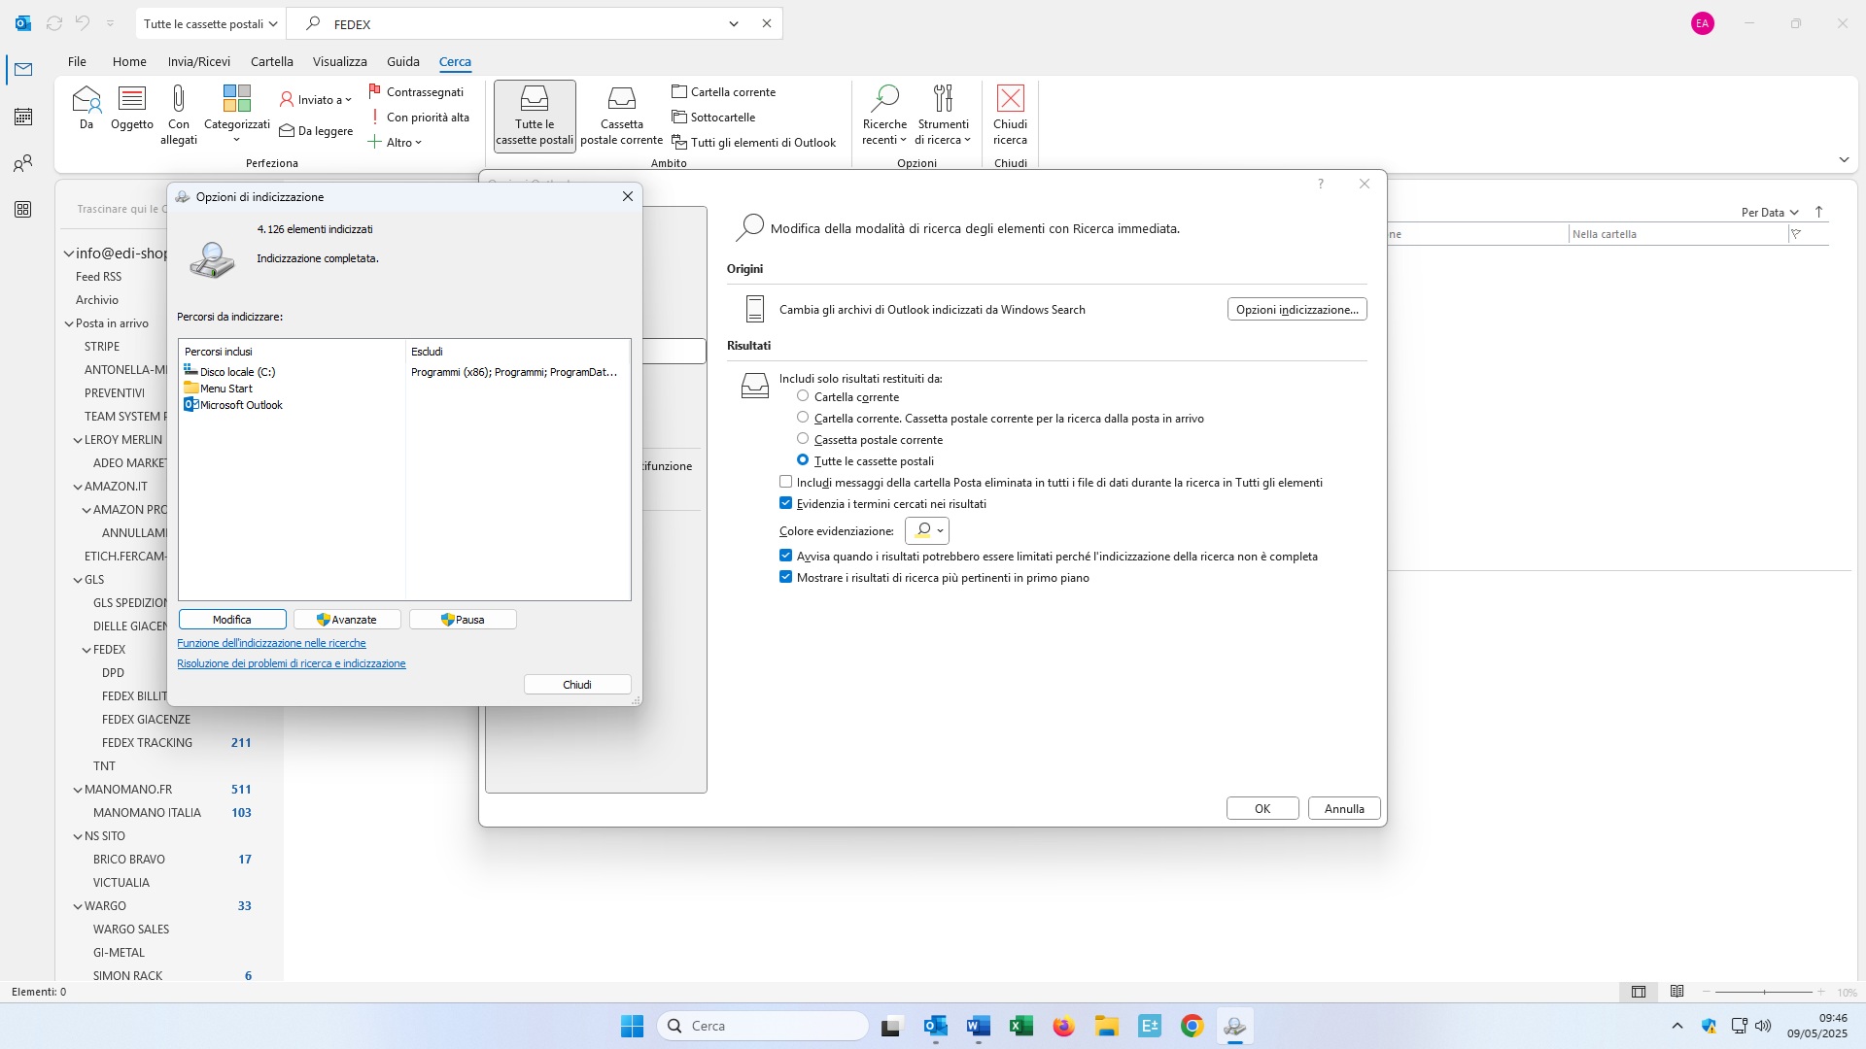The height and width of the screenshot is (1049, 1866).
Task: Collapse the WARGO folder
Action: click(x=78, y=906)
